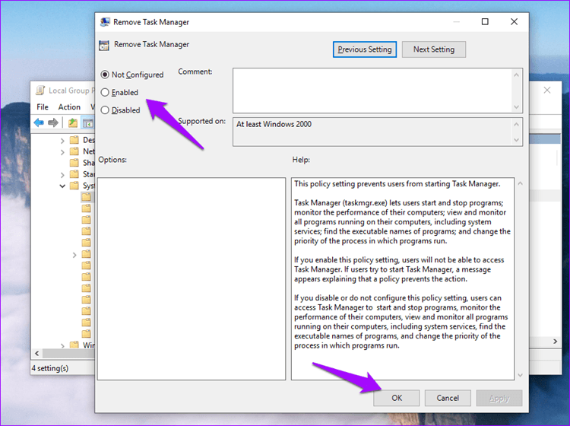The height and width of the screenshot is (426, 570).
Task: Click the policy setting icon beside heading
Action: pos(104,46)
